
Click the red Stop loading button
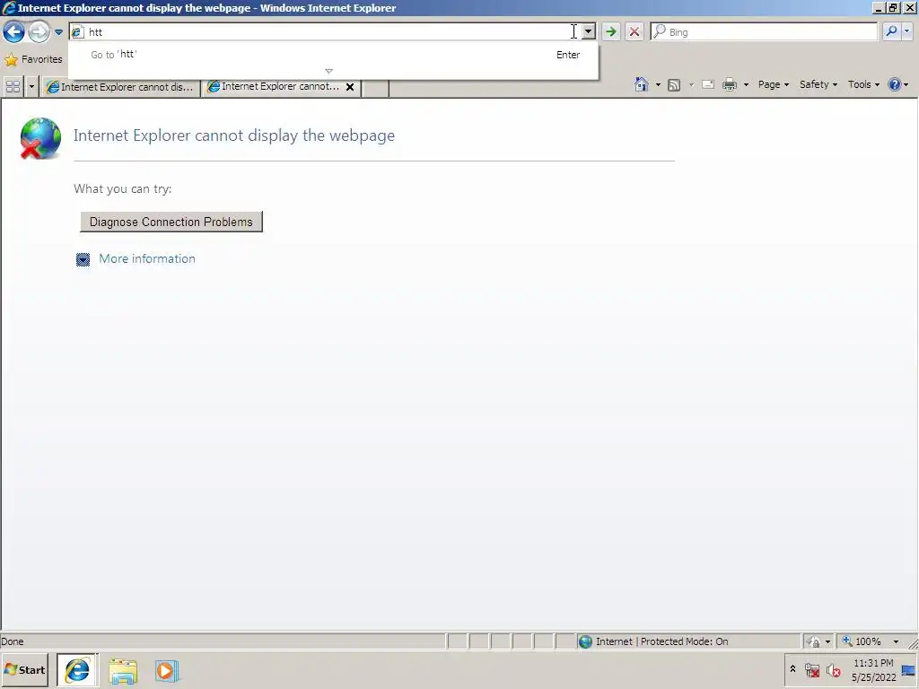coord(635,31)
